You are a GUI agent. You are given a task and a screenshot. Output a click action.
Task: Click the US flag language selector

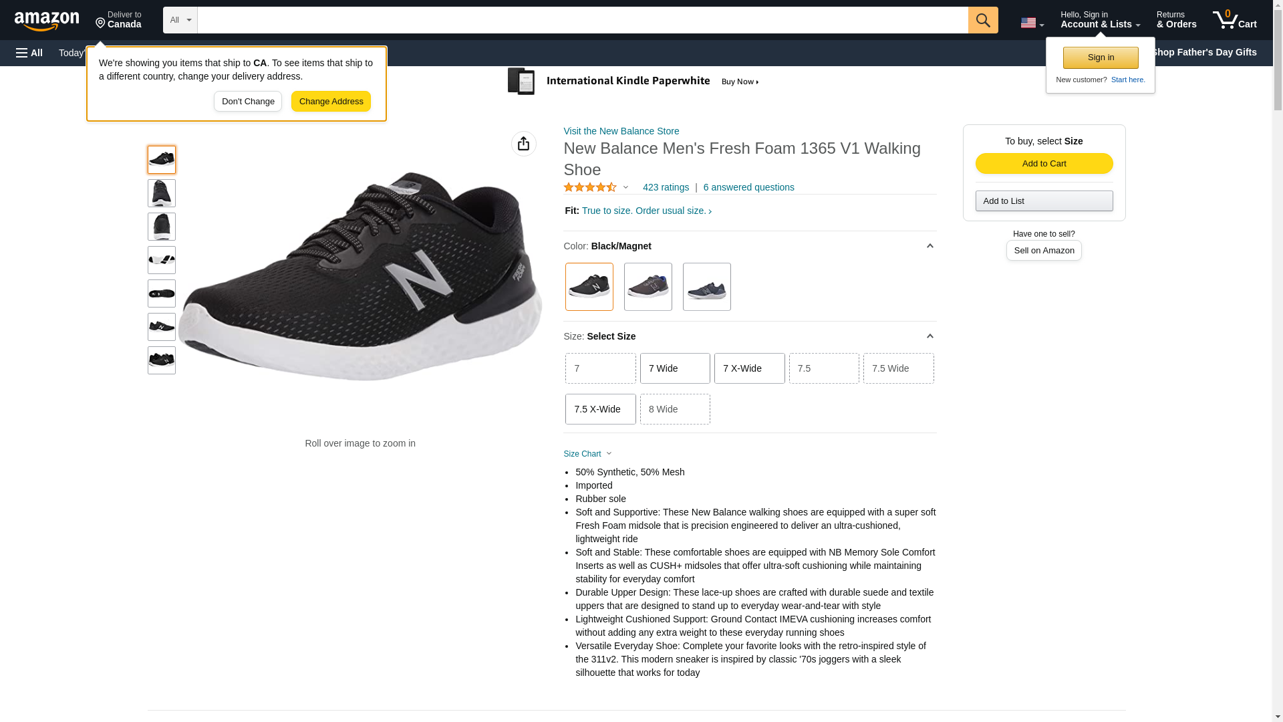(1031, 23)
